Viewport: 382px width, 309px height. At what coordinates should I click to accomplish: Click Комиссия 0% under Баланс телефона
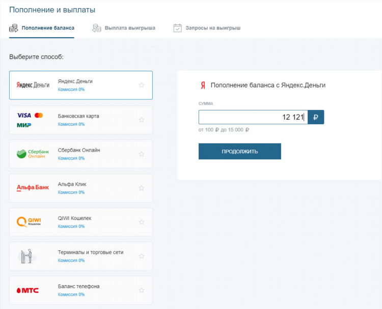(x=71, y=295)
